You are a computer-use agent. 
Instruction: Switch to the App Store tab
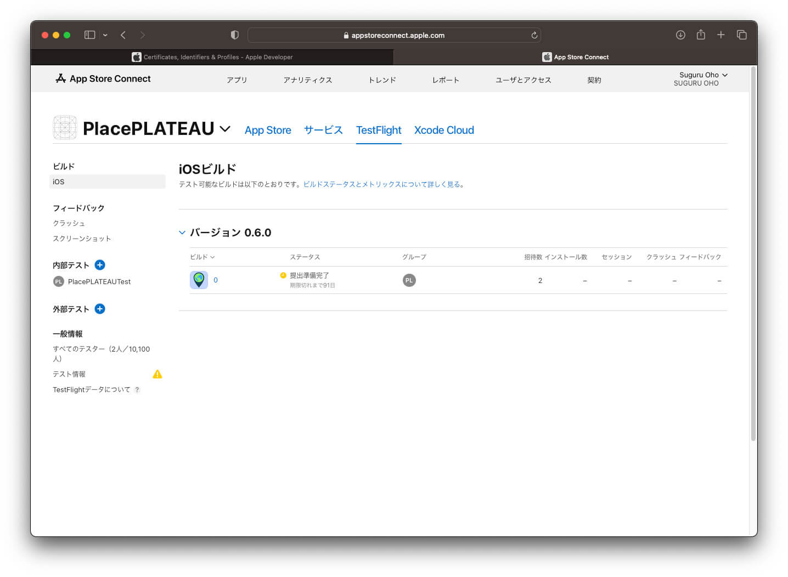[268, 130]
